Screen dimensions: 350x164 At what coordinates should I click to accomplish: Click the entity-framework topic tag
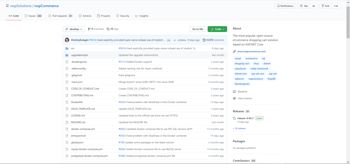pyautogui.click(x=259, y=69)
